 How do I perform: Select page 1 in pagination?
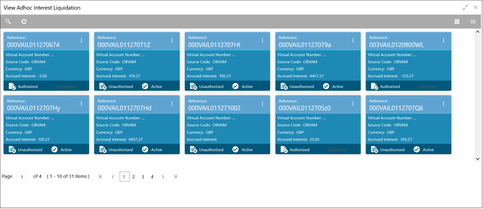click(125, 177)
